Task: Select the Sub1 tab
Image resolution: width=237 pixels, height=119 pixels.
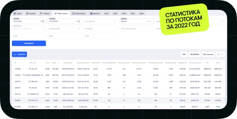Action: pyautogui.click(x=106, y=14)
